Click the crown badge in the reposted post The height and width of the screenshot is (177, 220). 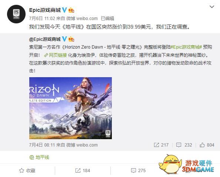pyautogui.click(x=71, y=39)
